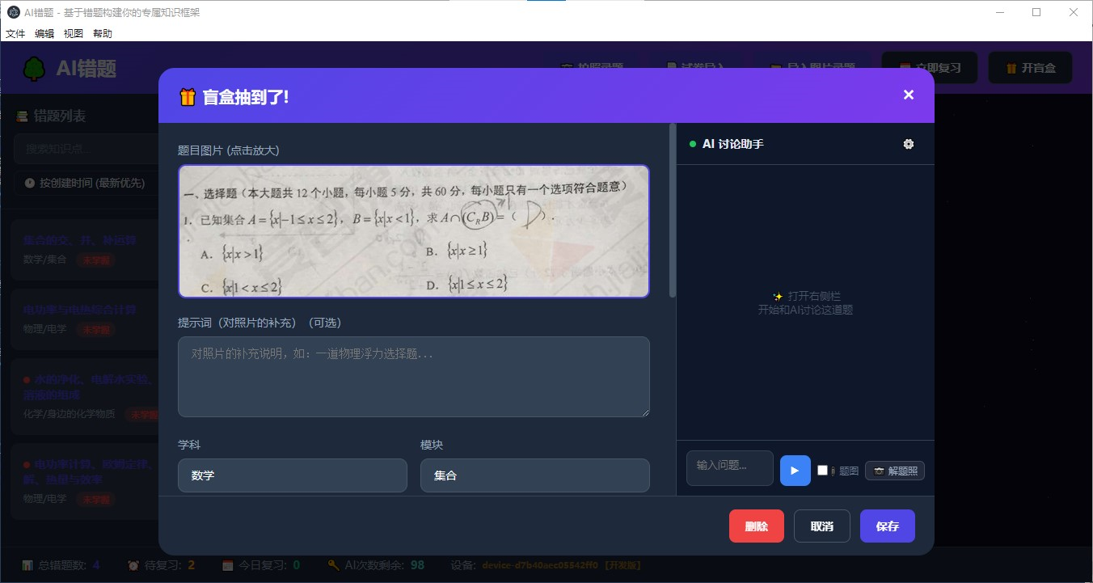Click the AI次数剩余 key icon
This screenshot has width=1093, height=583.
[x=334, y=565]
